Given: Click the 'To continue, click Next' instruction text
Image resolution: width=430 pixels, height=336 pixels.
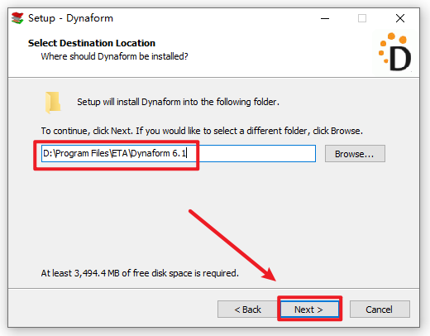Looking at the screenshot, I should pos(202,131).
